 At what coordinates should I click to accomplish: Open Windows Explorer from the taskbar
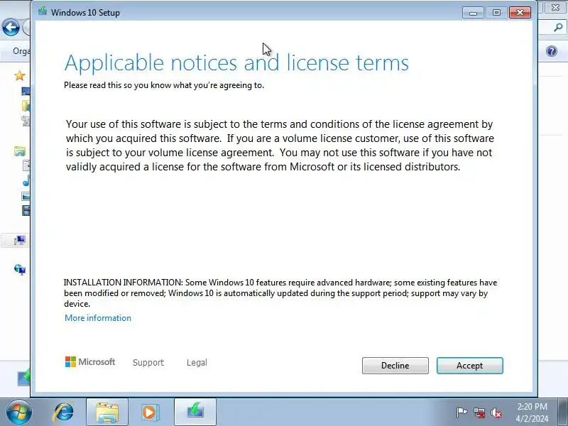(x=107, y=413)
